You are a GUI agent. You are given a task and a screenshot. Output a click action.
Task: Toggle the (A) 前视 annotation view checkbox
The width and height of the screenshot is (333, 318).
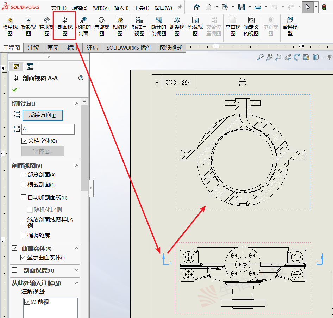(27, 302)
